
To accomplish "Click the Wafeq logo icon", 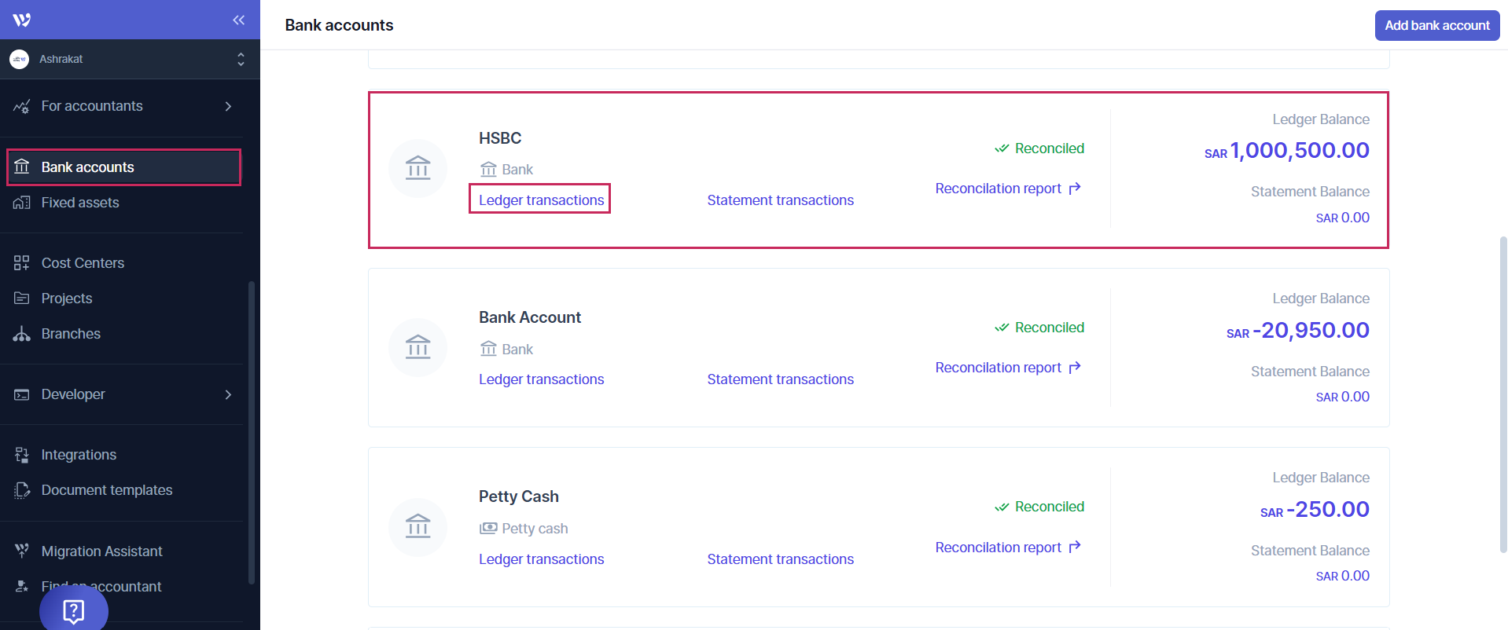I will pos(22,20).
